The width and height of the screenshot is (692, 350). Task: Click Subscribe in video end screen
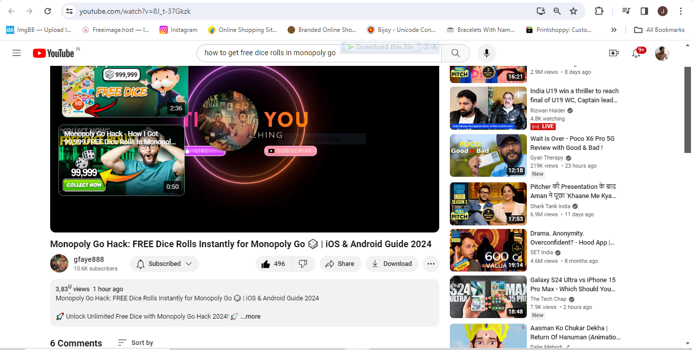291,151
